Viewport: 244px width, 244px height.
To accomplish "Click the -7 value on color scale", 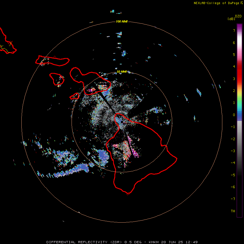I will (x=233, y=199).
